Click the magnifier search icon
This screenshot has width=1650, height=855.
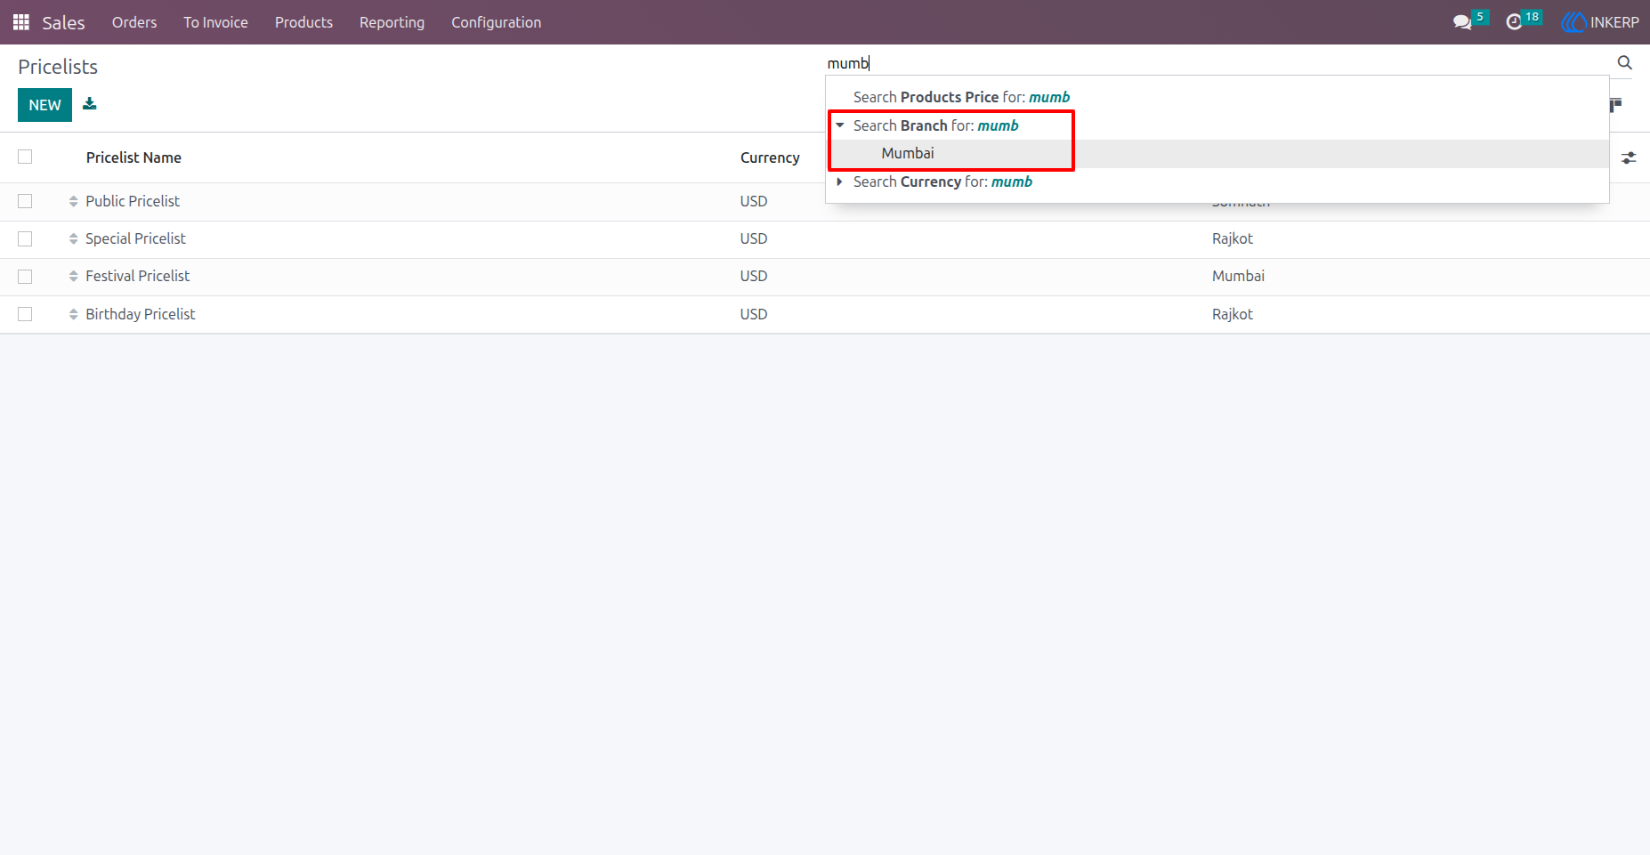1624,62
